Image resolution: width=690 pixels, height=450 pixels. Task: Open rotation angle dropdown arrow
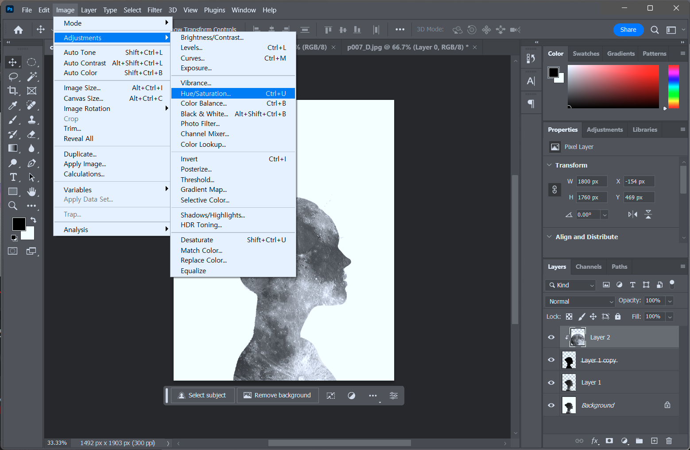(x=605, y=215)
